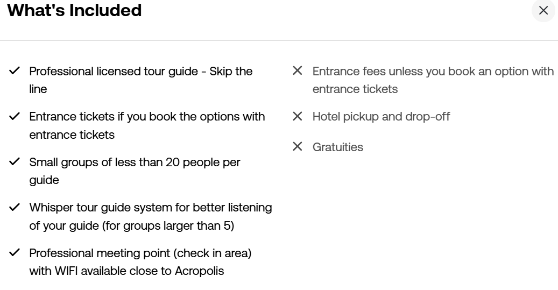Click the checkmark next to Entrance tickets

tap(15, 116)
